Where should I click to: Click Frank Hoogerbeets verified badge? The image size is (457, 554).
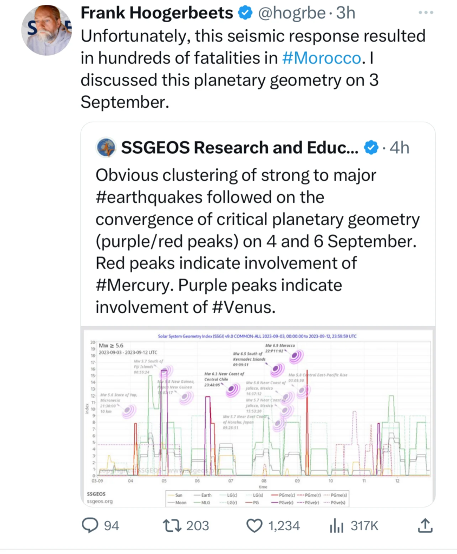245,13
